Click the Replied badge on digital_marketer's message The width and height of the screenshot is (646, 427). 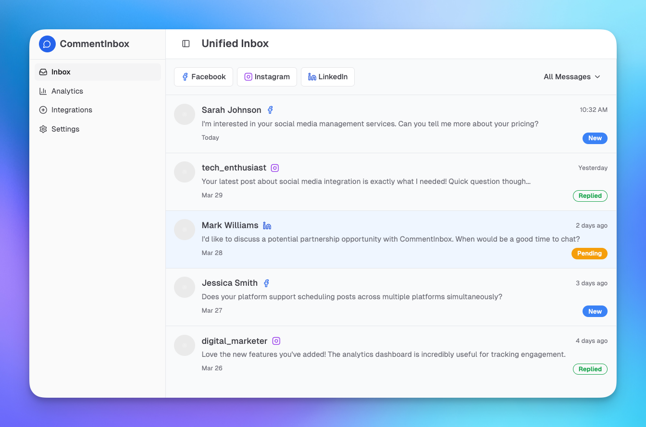590,369
